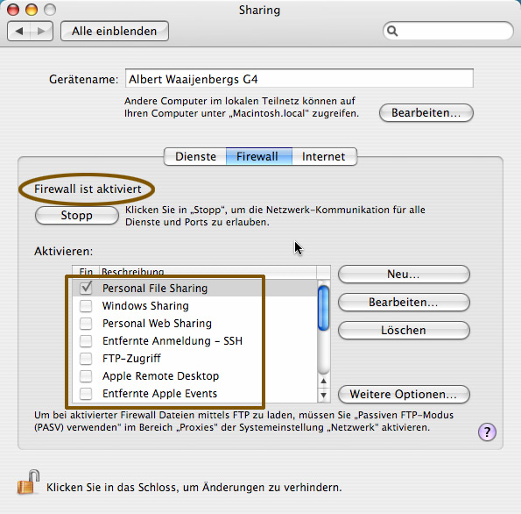Switch to the Dienste tab
The height and width of the screenshot is (514, 521).
pyautogui.click(x=195, y=156)
